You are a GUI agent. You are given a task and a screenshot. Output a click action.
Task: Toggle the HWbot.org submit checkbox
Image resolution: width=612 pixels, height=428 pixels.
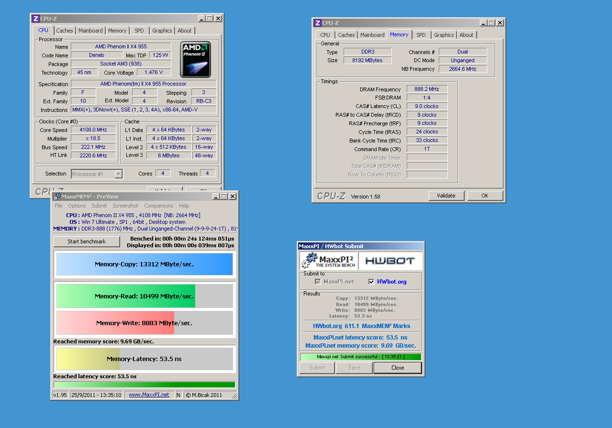point(372,282)
